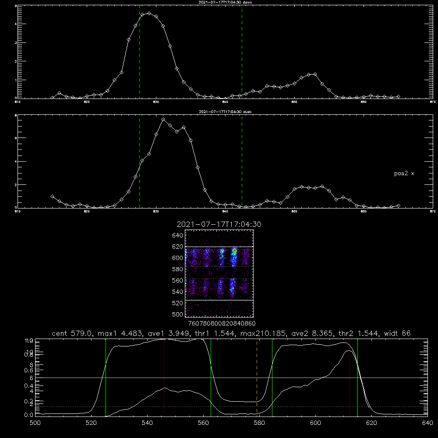Click the left green dashed line in the dusk plot
The image size is (438, 438).
point(139,161)
